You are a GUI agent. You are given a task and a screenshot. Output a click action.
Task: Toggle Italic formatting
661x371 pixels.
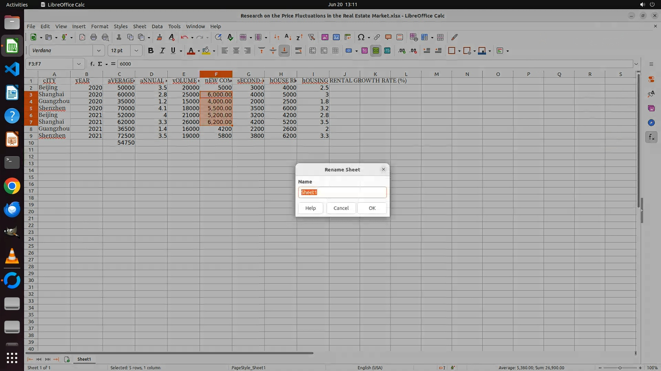[162, 51]
